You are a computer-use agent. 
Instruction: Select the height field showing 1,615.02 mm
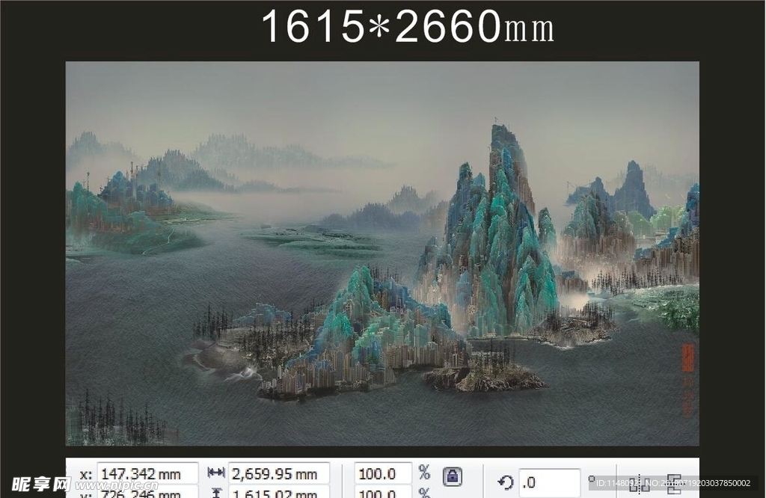(x=278, y=493)
